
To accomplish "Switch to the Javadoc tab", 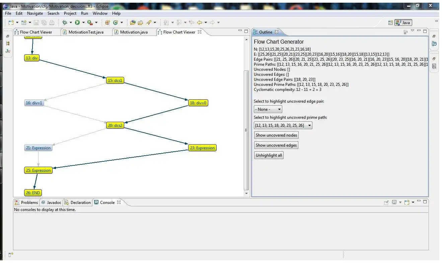I will pos(51,203).
